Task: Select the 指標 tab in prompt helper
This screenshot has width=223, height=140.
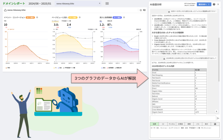Action: pyautogui.click(x=154, y=124)
